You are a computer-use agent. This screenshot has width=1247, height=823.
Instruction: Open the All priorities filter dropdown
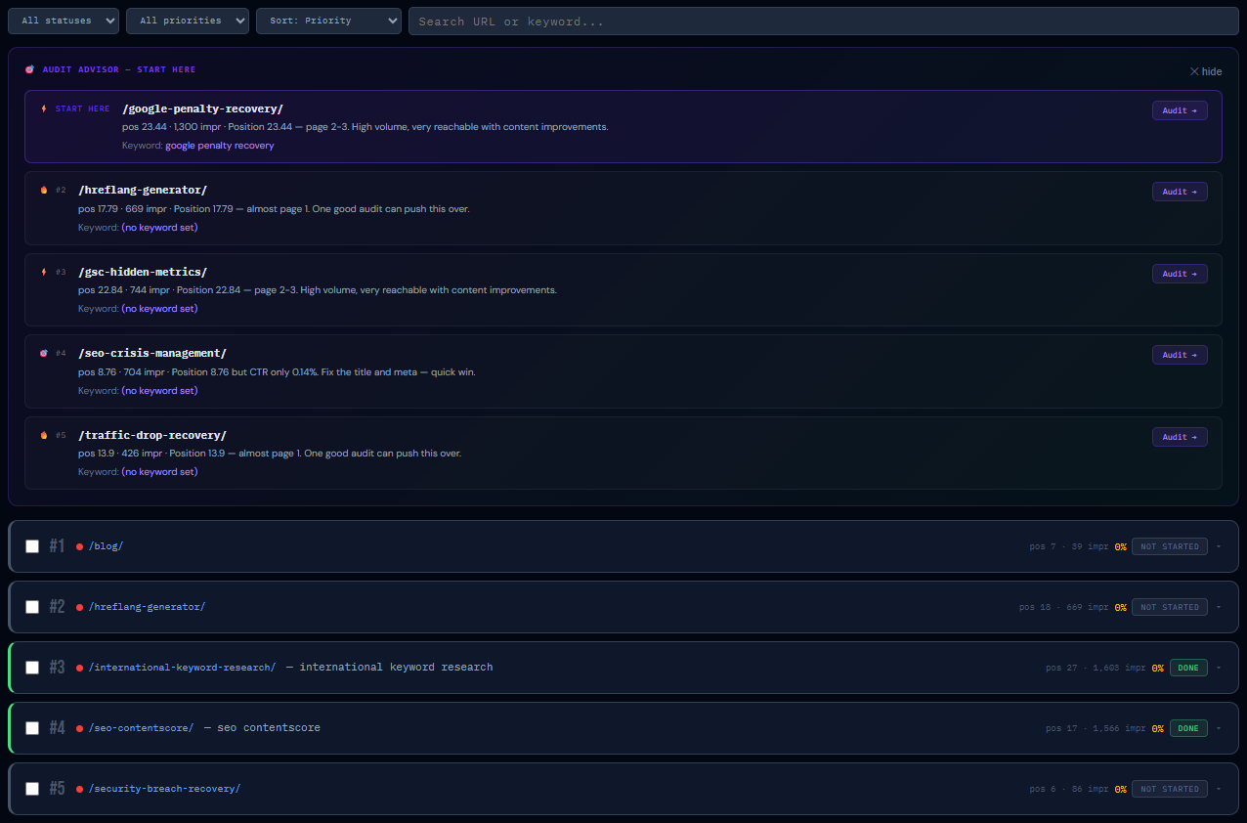coord(188,21)
